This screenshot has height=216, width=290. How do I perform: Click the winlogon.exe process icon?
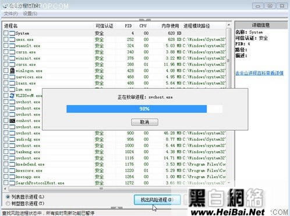tap(12, 71)
